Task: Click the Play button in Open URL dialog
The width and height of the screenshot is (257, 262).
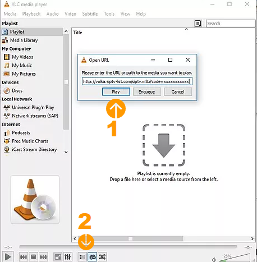Action: (116, 92)
